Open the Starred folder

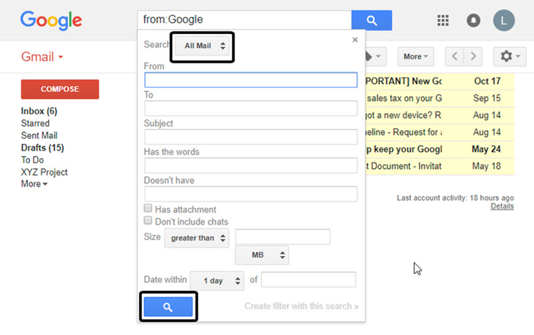[35, 123]
